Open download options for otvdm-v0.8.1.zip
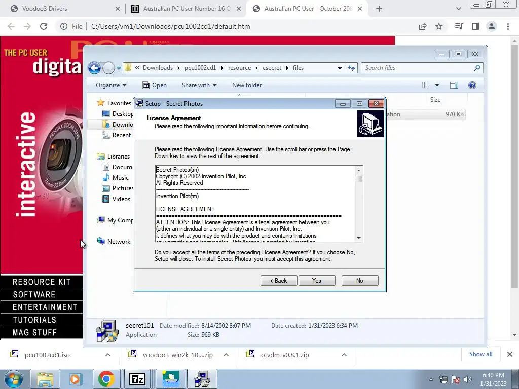The image size is (519, 389). [344, 355]
